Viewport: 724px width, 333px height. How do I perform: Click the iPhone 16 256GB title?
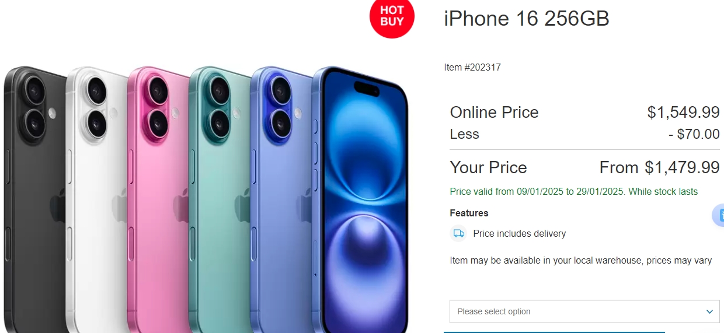(527, 19)
